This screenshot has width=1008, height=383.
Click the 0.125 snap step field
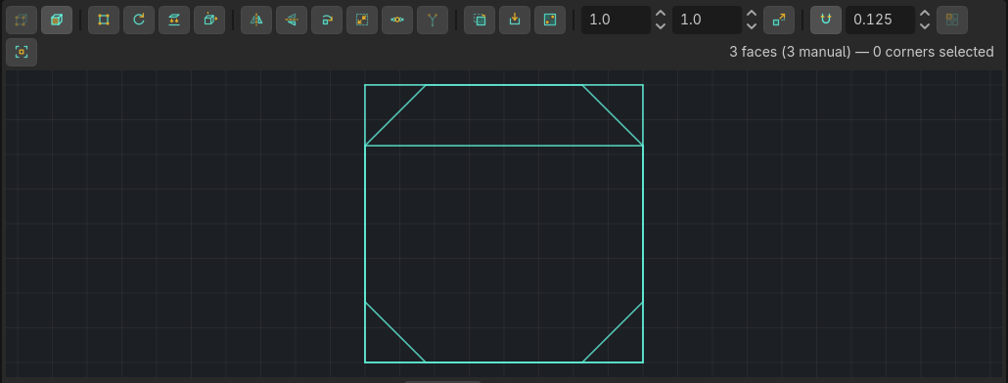click(880, 20)
